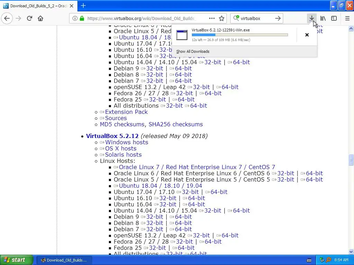Open Debian 8 64-bit link under 5.2.12
The height and width of the screenshot is (265, 354).
pos(183,223)
